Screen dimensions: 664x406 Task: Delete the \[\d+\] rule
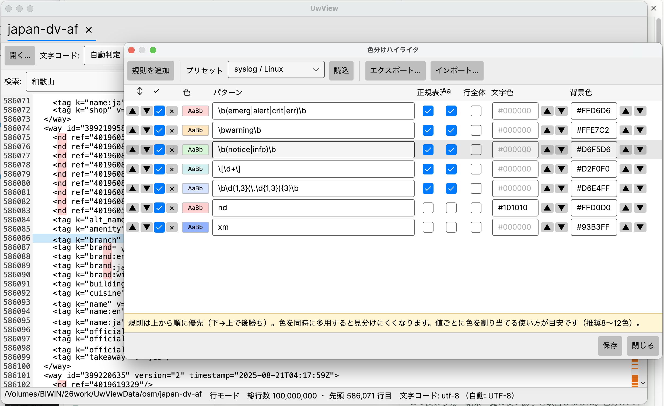click(172, 169)
